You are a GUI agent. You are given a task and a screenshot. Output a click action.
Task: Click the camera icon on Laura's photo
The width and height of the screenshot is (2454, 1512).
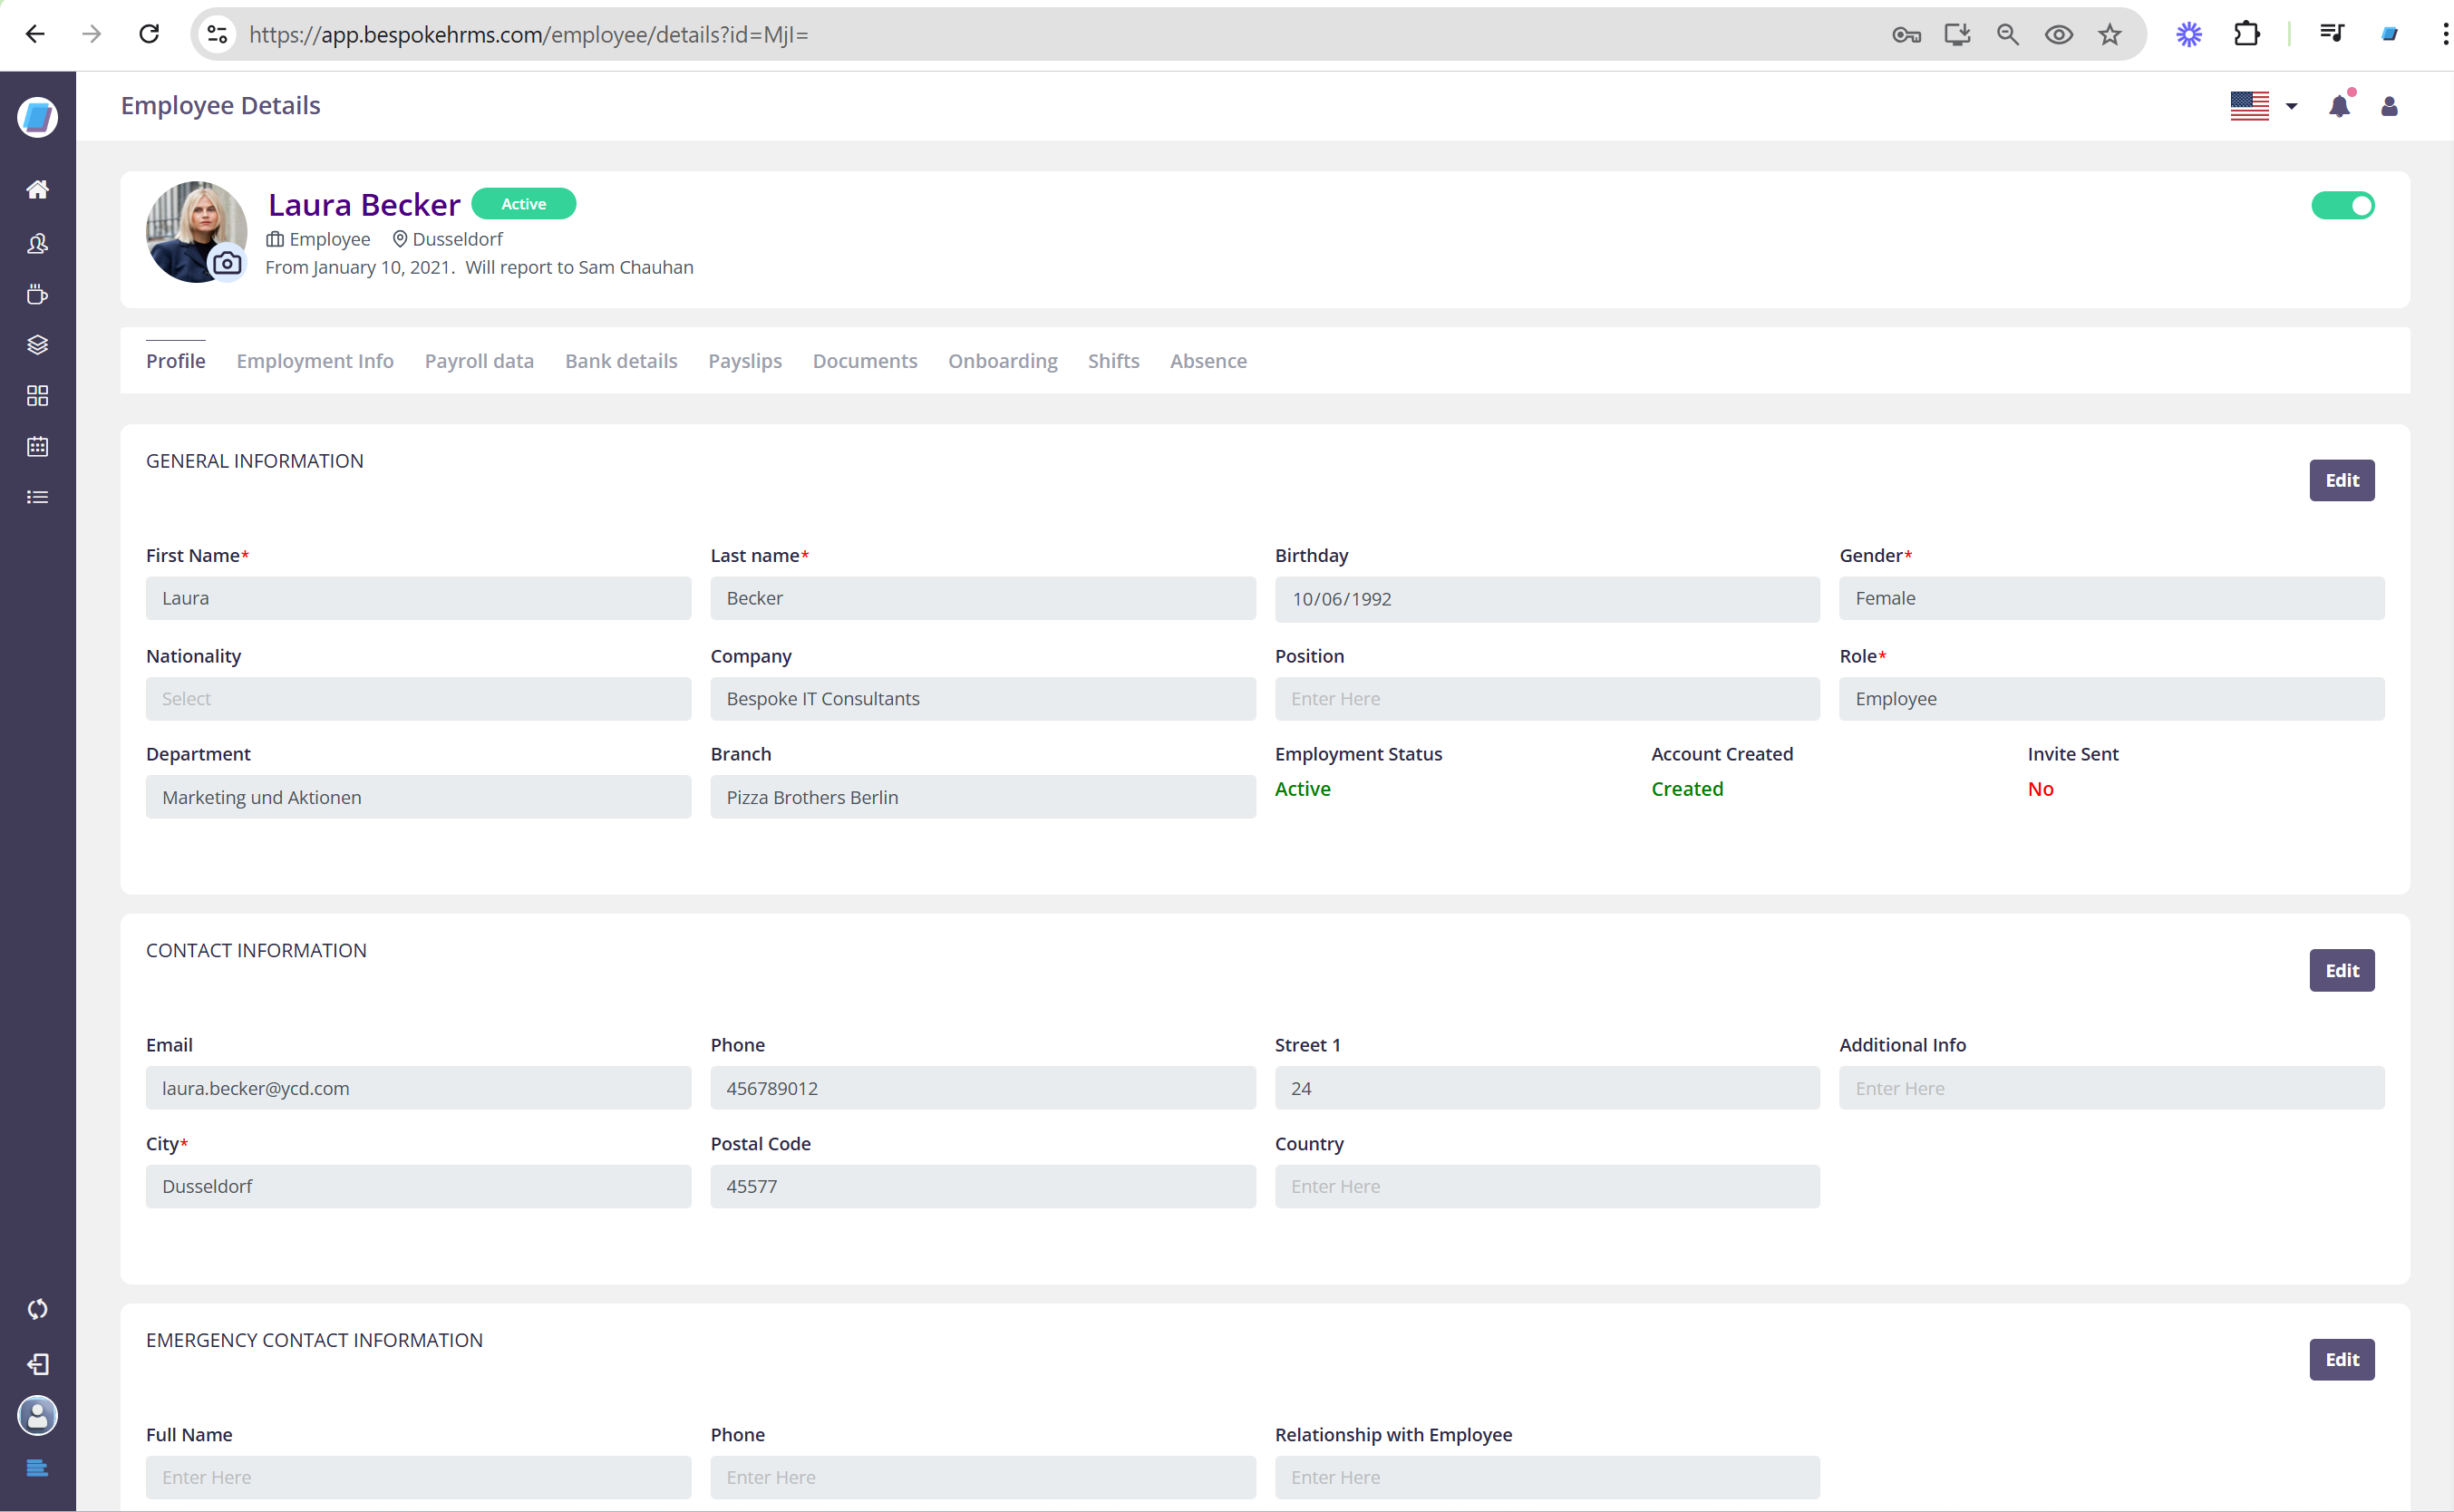click(x=226, y=264)
